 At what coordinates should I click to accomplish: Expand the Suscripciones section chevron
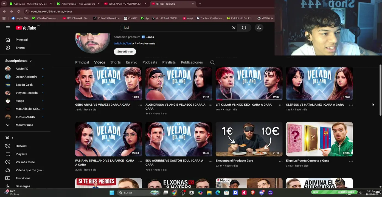(x=31, y=61)
